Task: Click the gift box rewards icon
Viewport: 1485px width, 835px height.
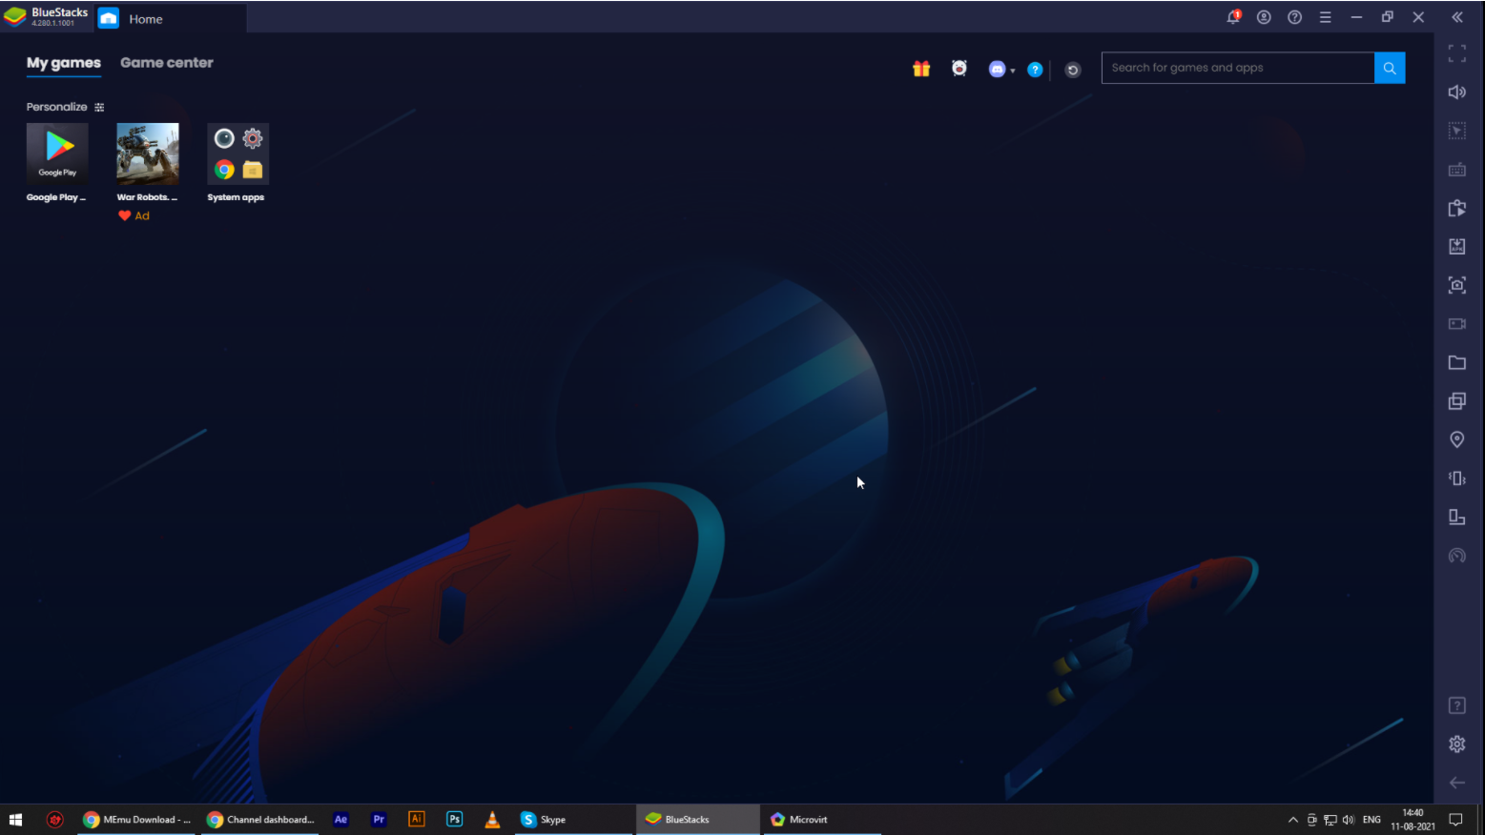Action: click(920, 69)
